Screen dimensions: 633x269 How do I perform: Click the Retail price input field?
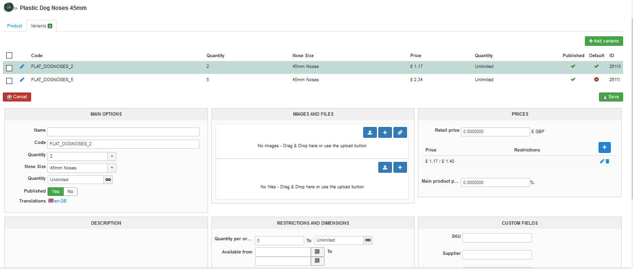pyautogui.click(x=495, y=132)
